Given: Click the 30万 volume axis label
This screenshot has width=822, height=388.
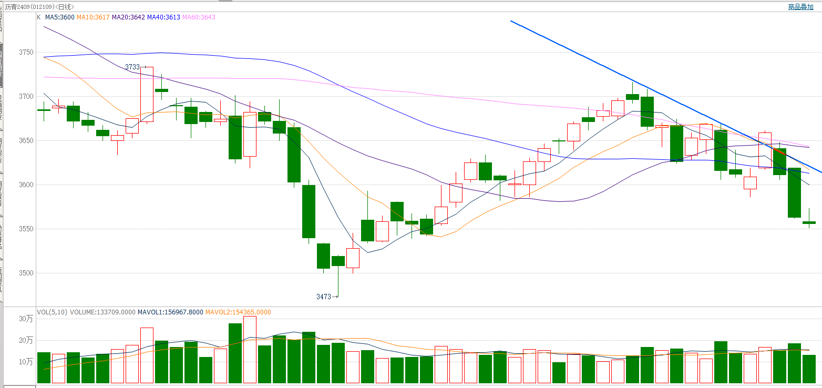Looking at the screenshot, I should (26, 319).
